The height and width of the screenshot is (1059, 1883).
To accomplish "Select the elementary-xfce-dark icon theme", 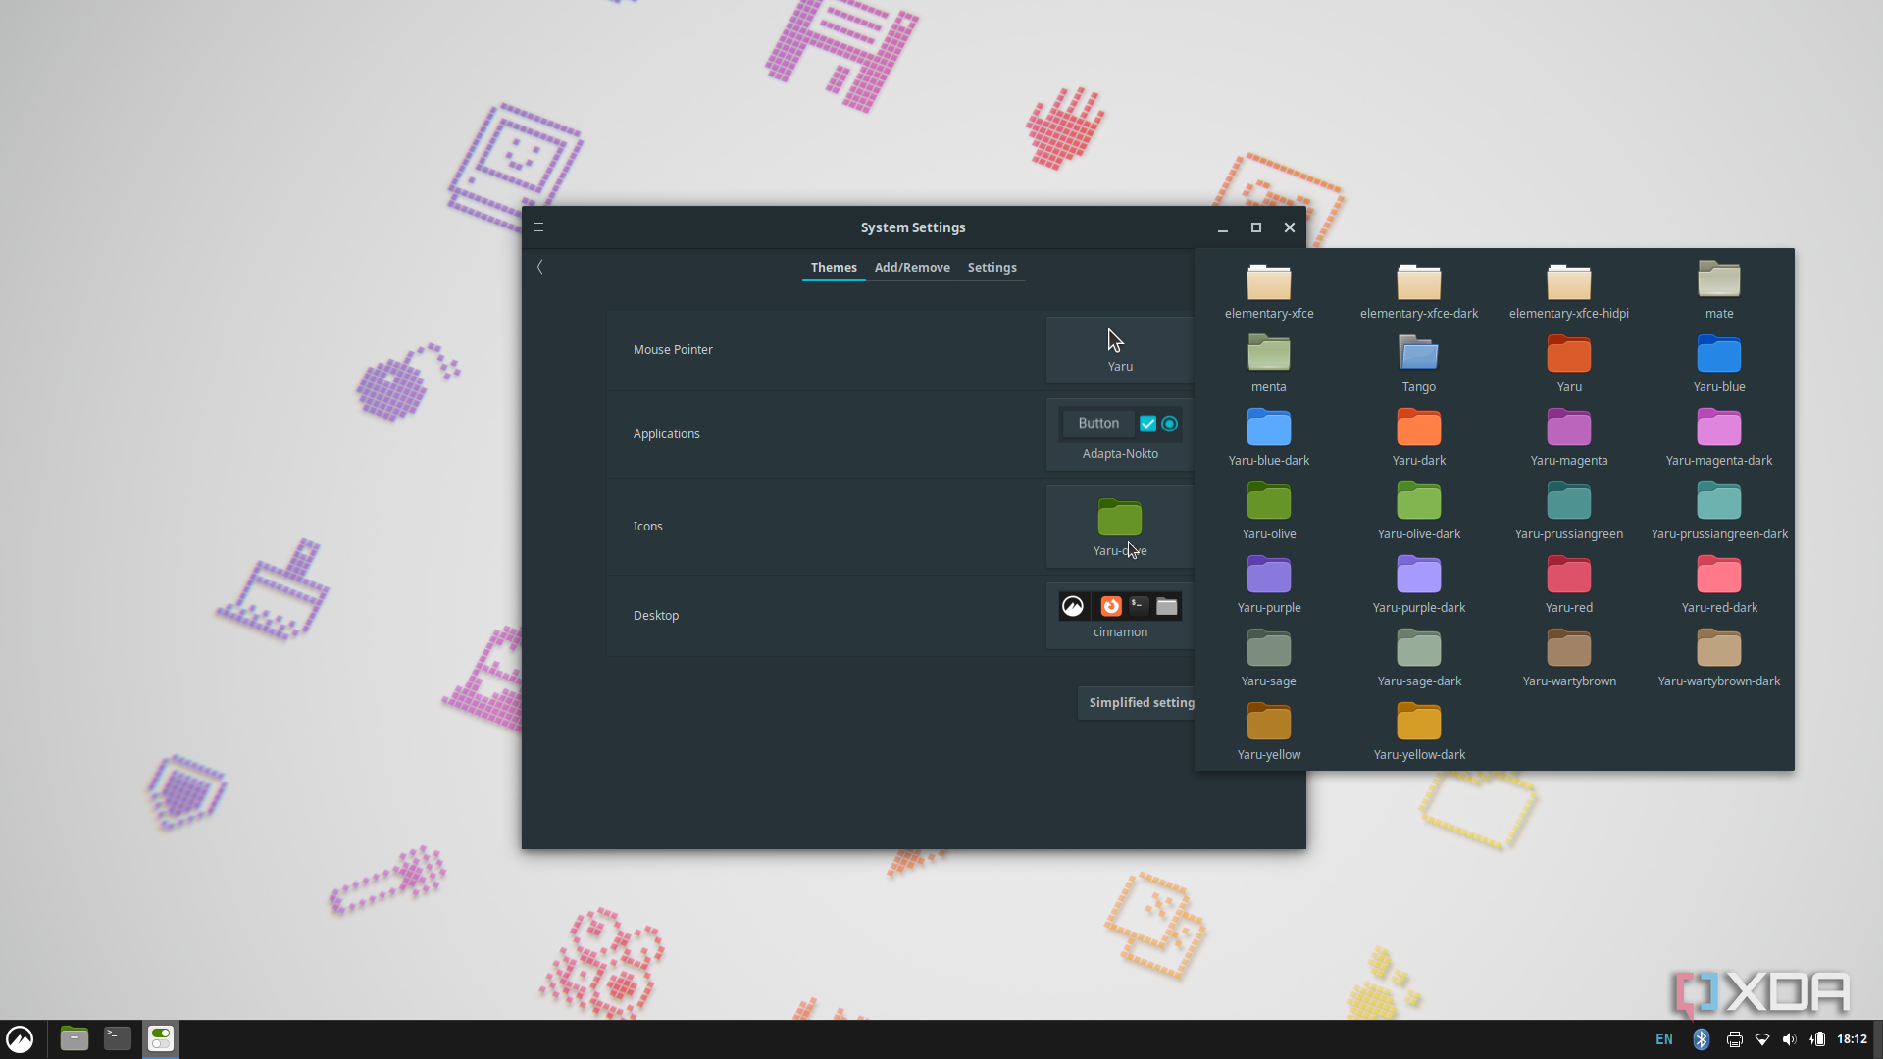I will [x=1419, y=291].
